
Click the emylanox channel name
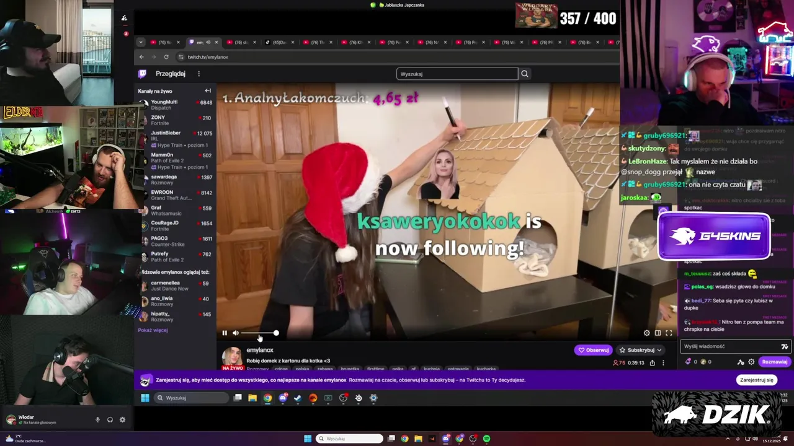(x=260, y=350)
